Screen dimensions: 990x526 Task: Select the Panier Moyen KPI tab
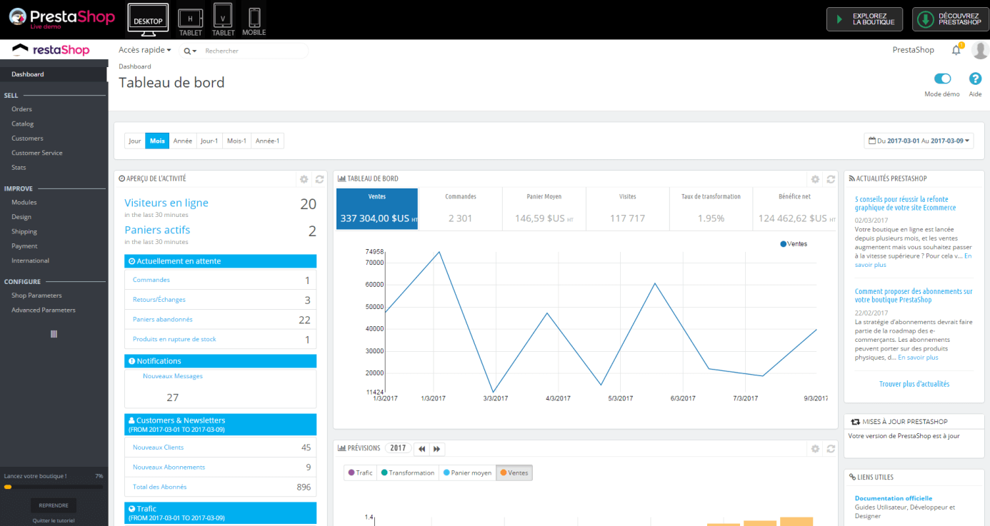[x=544, y=209]
